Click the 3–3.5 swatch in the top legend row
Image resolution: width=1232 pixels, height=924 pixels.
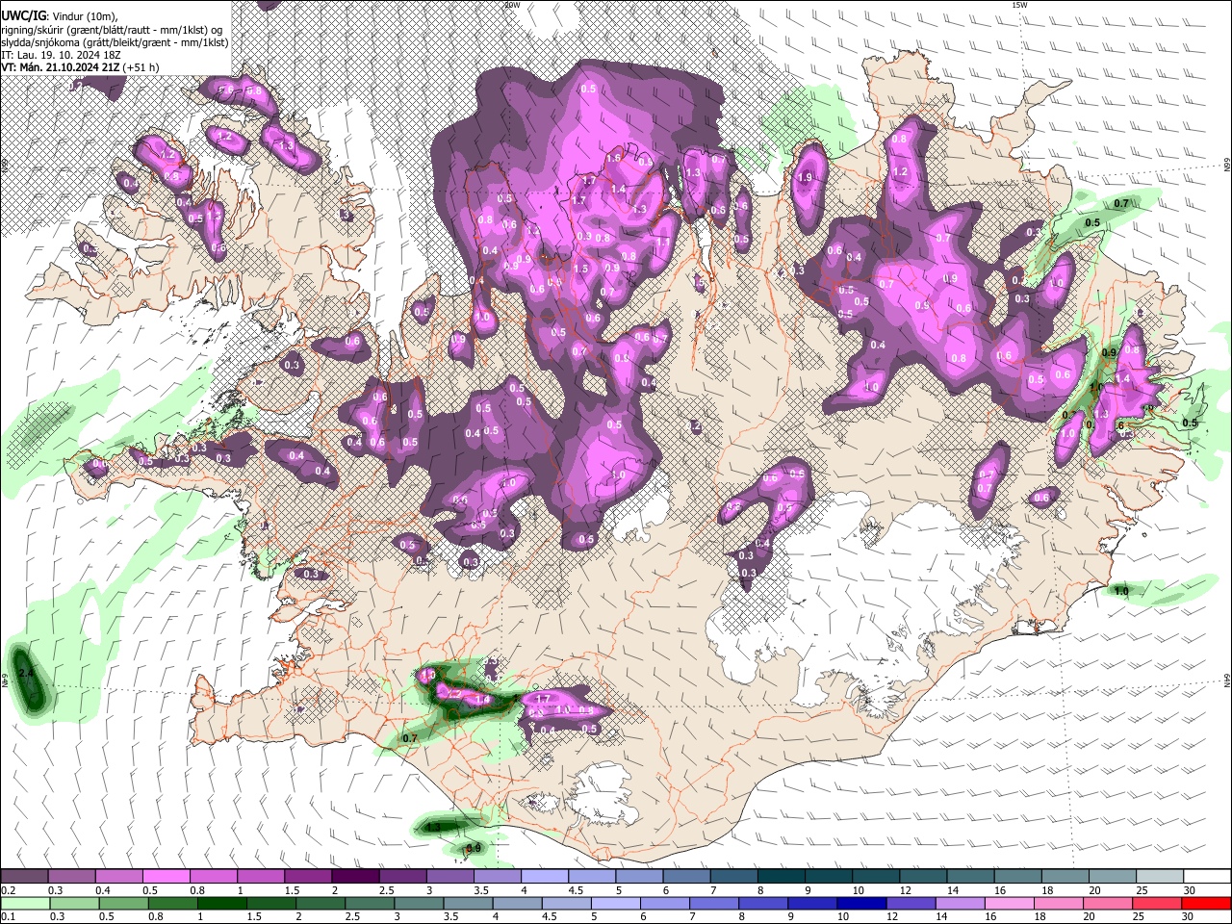[449, 877]
